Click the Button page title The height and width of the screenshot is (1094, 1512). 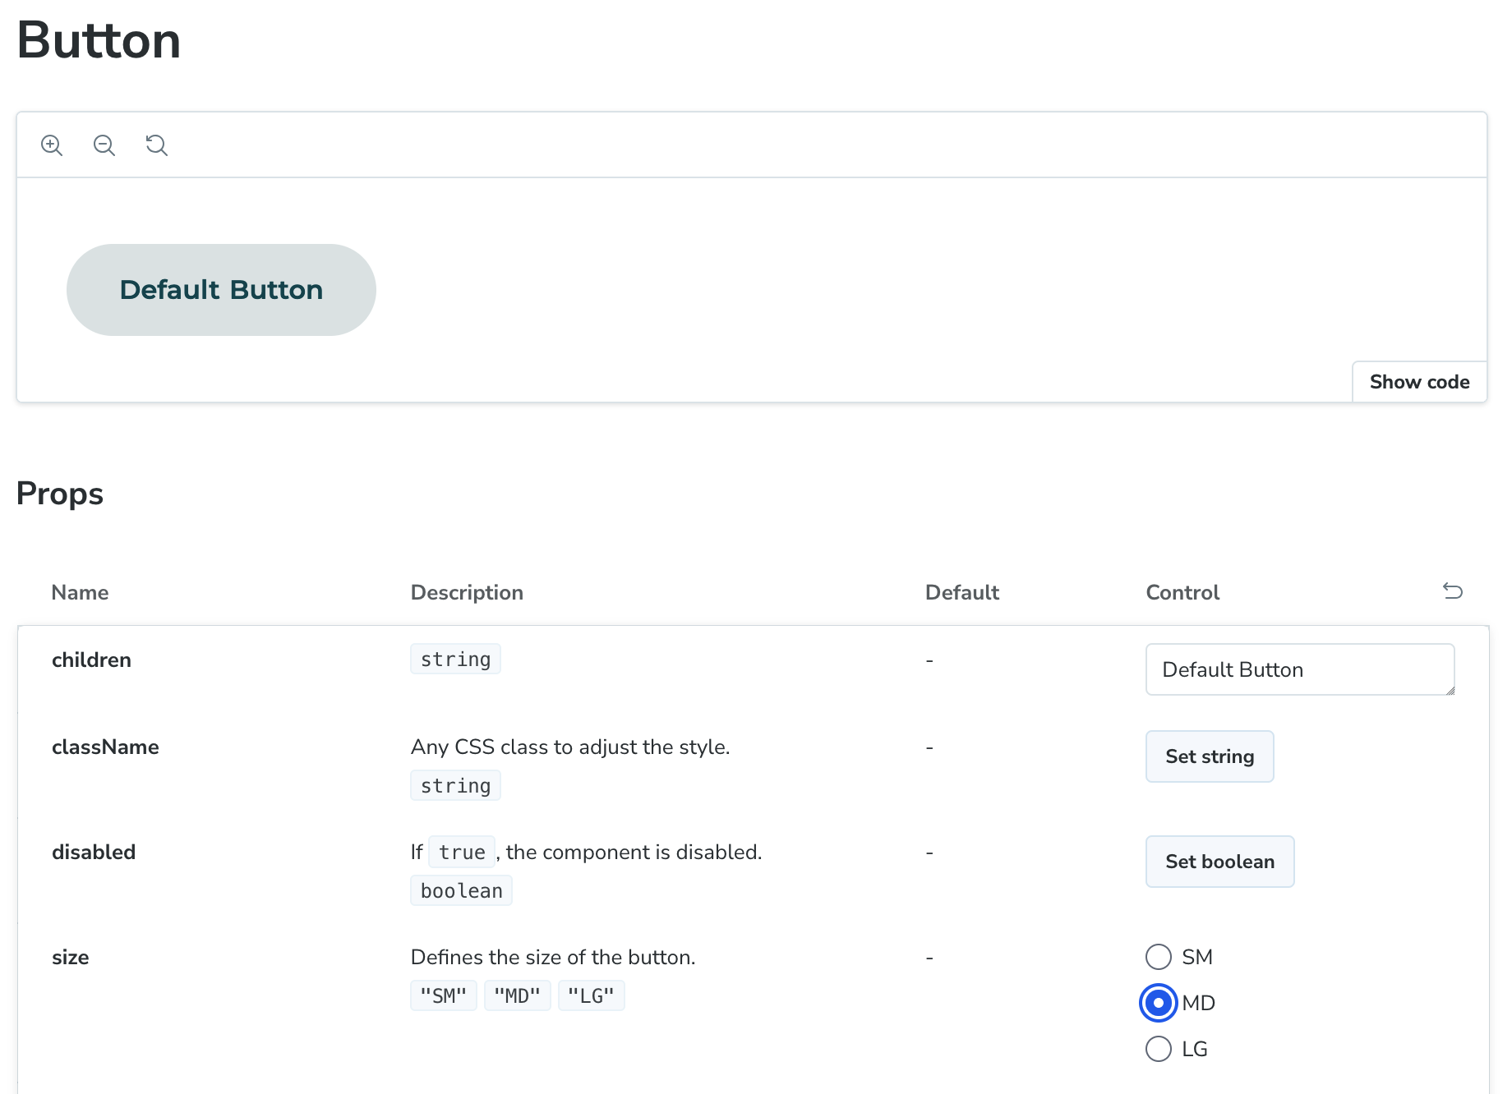point(99,40)
